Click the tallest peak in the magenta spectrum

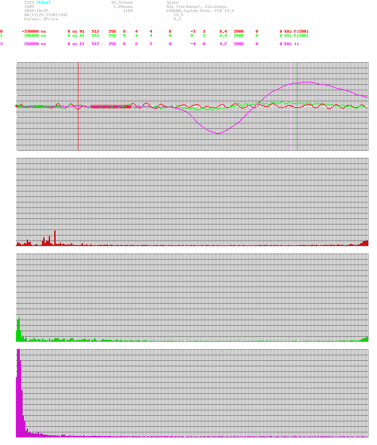(x=18, y=393)
